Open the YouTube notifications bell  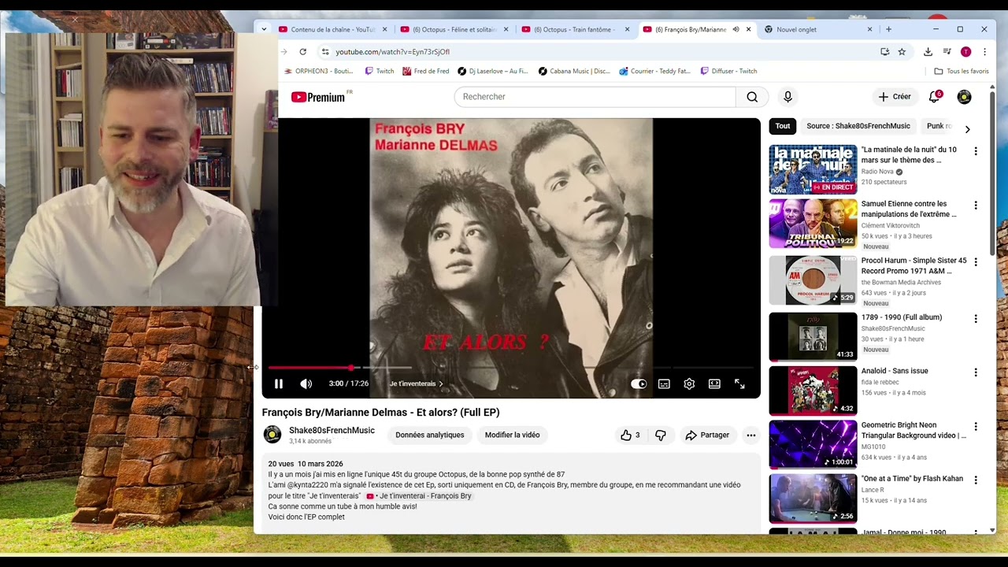coord(935,97)
